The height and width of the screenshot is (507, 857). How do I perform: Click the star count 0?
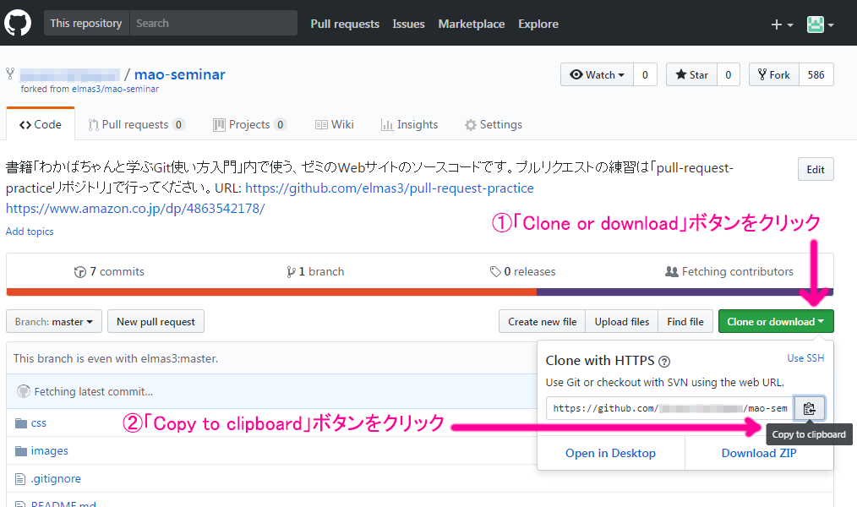728,75
